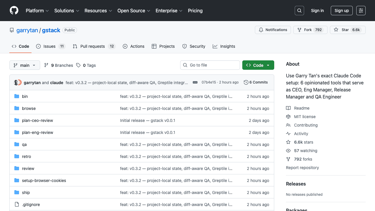
Task: Open the command palette icon near Sign up
Action: click(x=361, y=10)
